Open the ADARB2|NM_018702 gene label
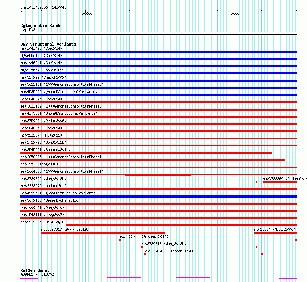 pos(37,274)
